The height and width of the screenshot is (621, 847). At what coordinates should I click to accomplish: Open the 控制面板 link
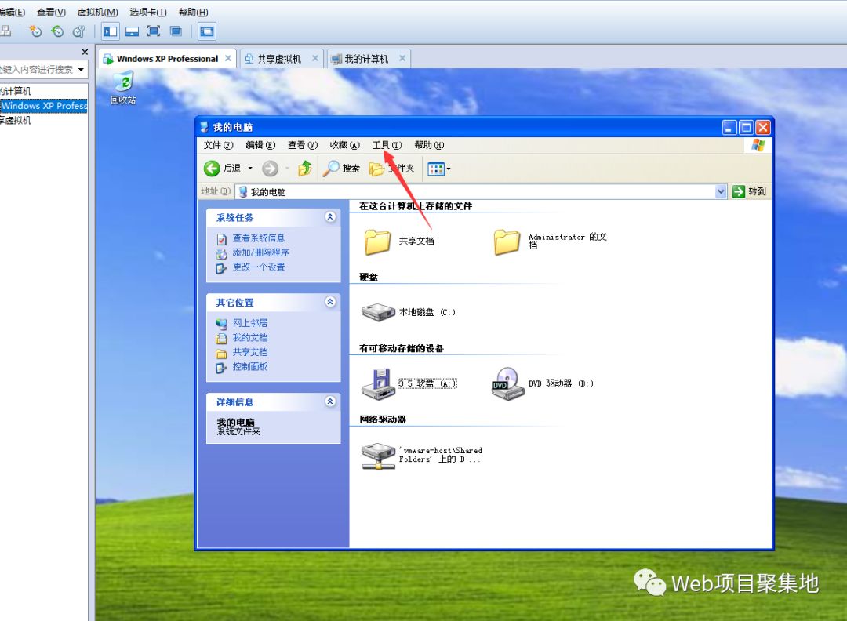click(249, 367)
